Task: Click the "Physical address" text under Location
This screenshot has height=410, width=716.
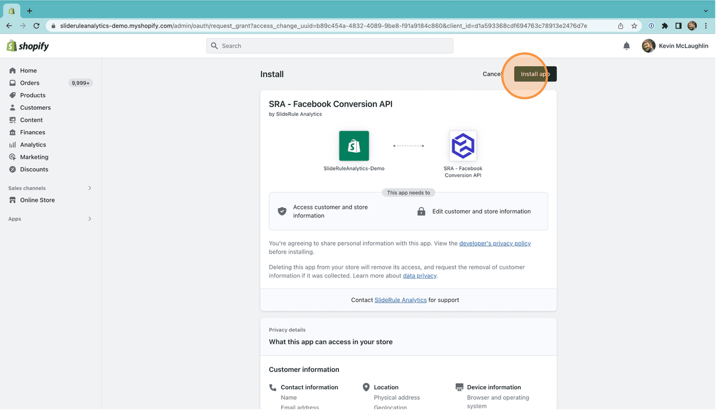Action: click(x=397, y=397)
